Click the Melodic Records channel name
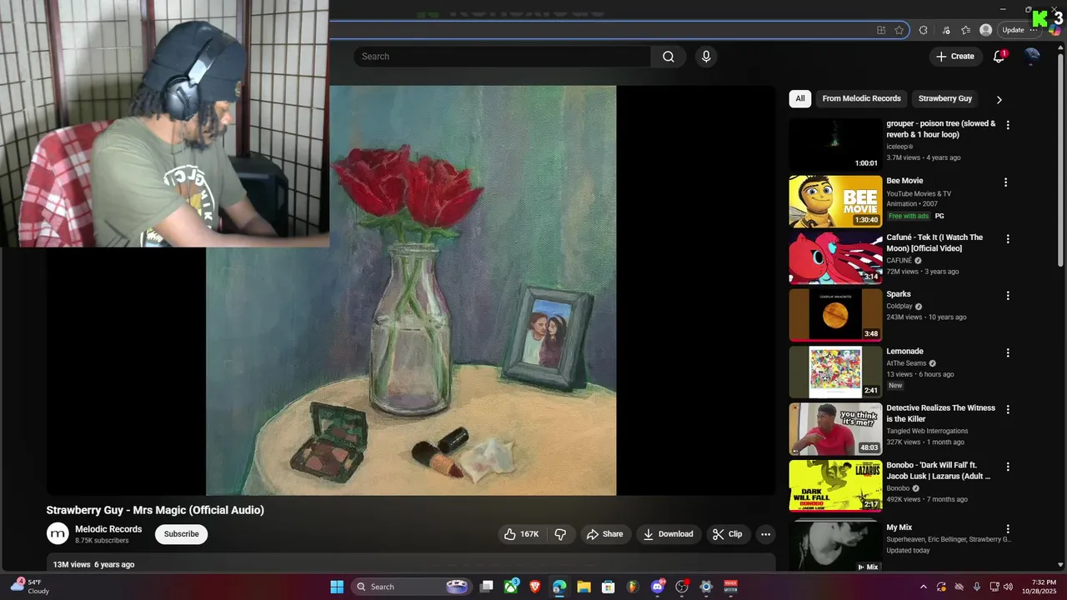 tap(108, 529)
